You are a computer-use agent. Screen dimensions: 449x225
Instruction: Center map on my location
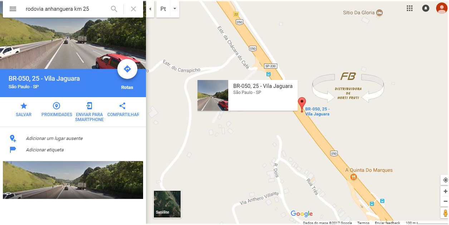(445, 180)
